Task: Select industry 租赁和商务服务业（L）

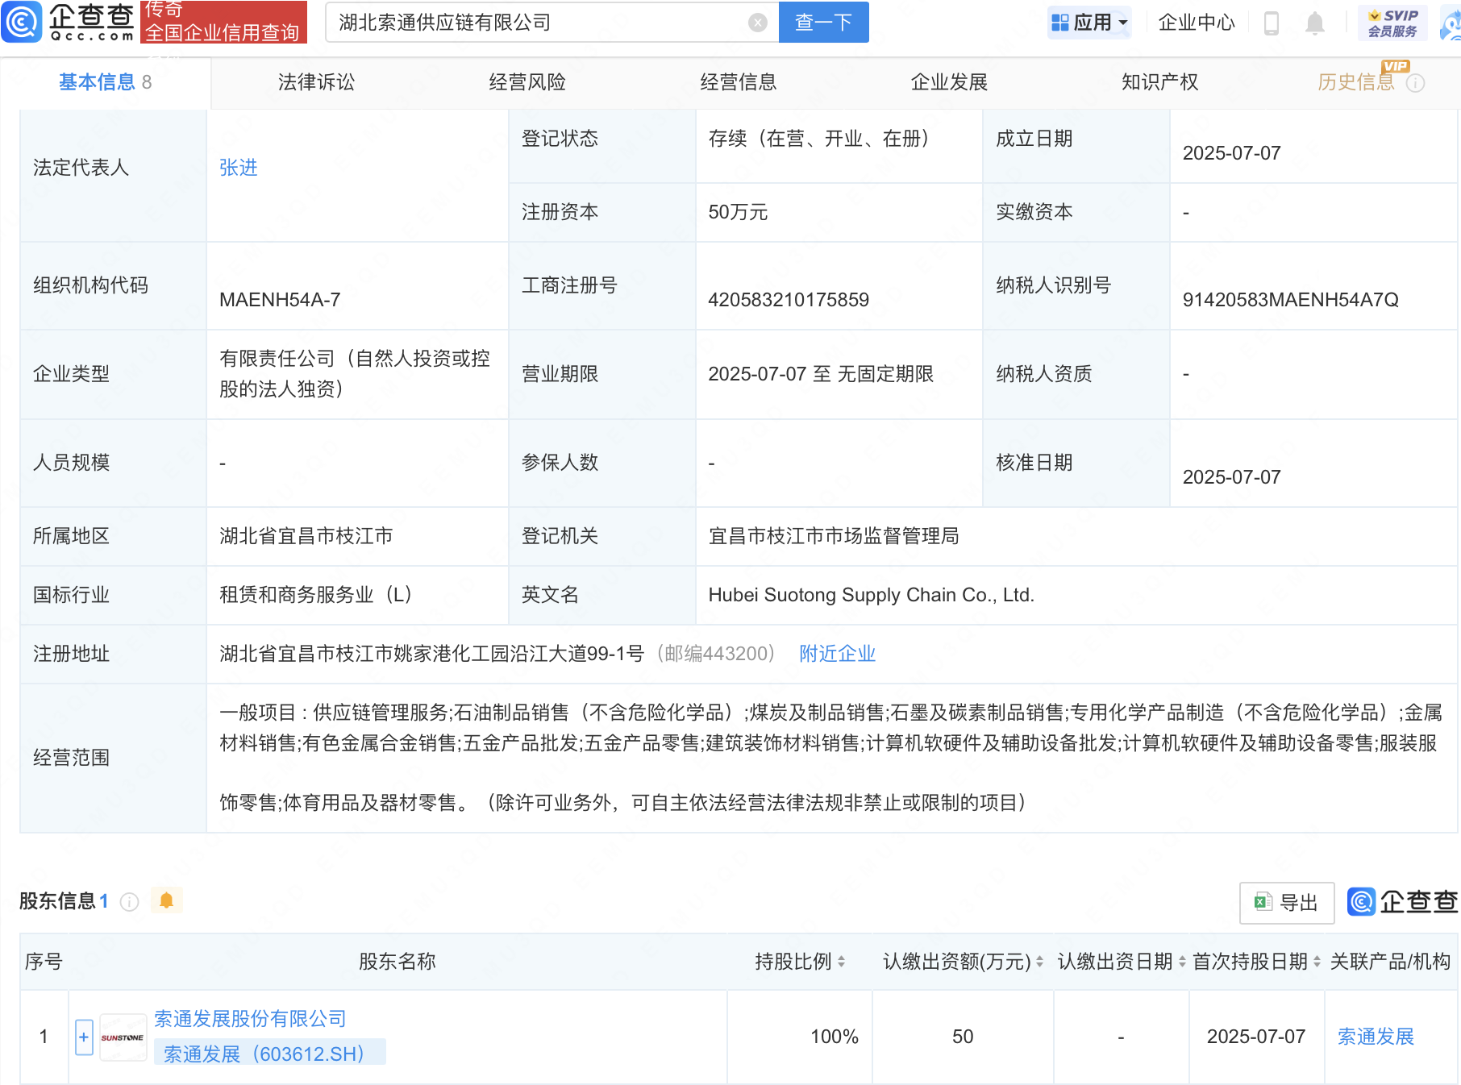Action: point(316,595)
